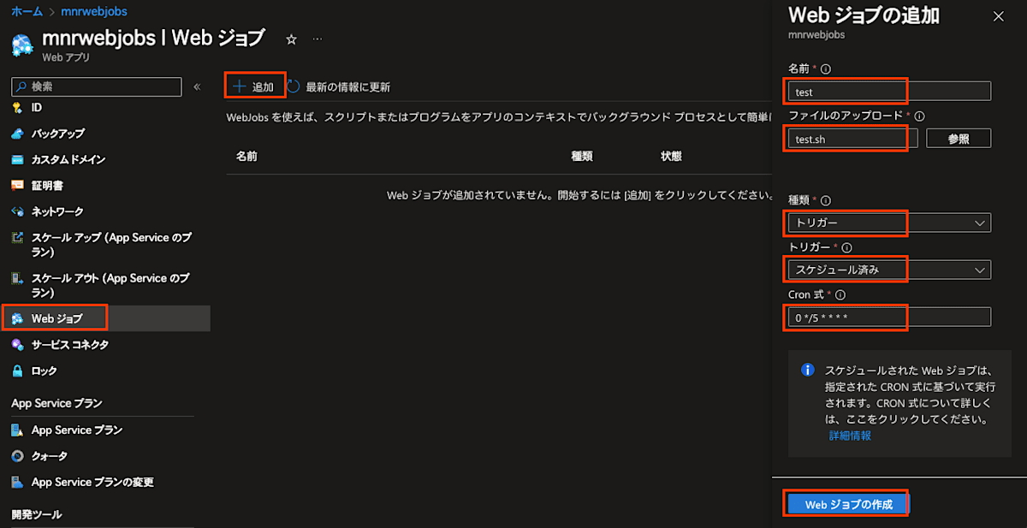
Task: Click the 検索 sidebar search field
Action: (97, 86)
